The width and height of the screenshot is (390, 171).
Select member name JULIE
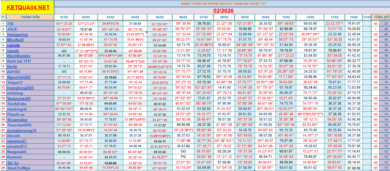pyautogui.click(x=12, y=29)
